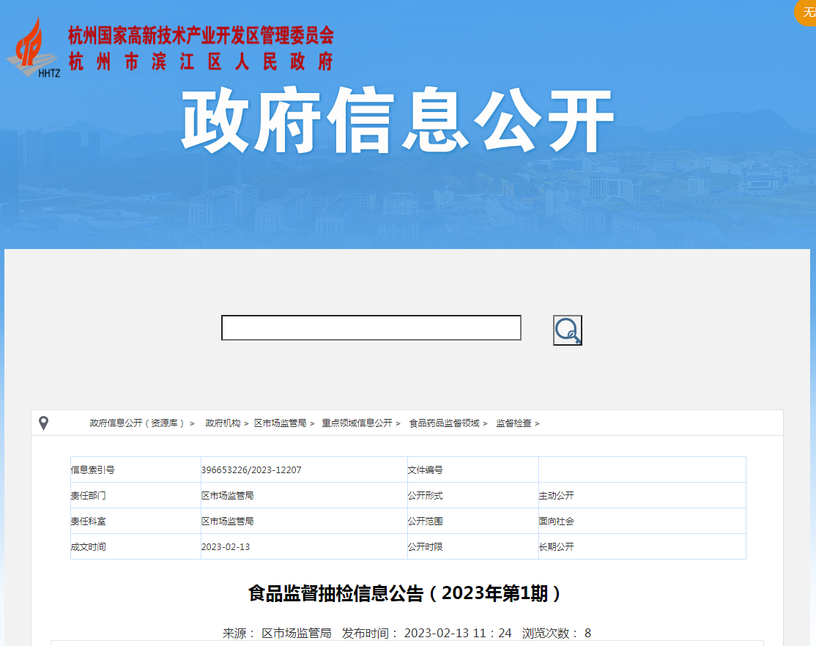The height and width of the screenshot is (646, 816).
Task: Click index number 396653226/2023-12207
Action: (251, 470)
